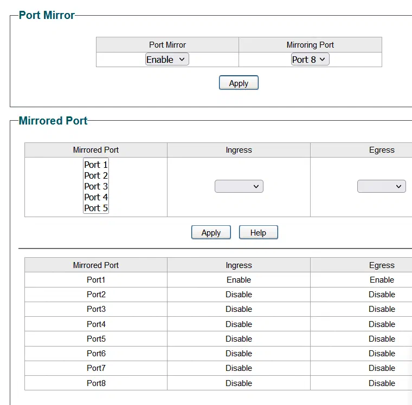Open the empty Egress dropdown
This screenshot has height=405, width=412.
[x=381, y=186]
